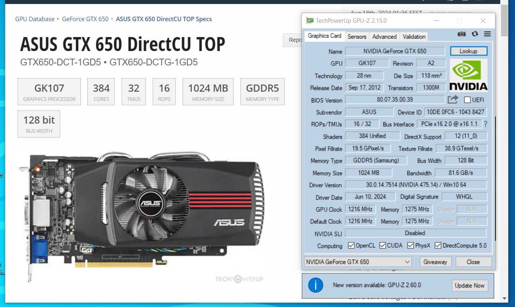This screenshot has height=307, width=515.
Task: Click the browser vertical scrollbar thumb
Action: [x=504, y=20]
